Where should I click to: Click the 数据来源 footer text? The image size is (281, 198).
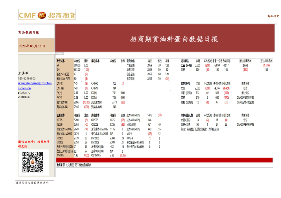(x=74, y=165)
